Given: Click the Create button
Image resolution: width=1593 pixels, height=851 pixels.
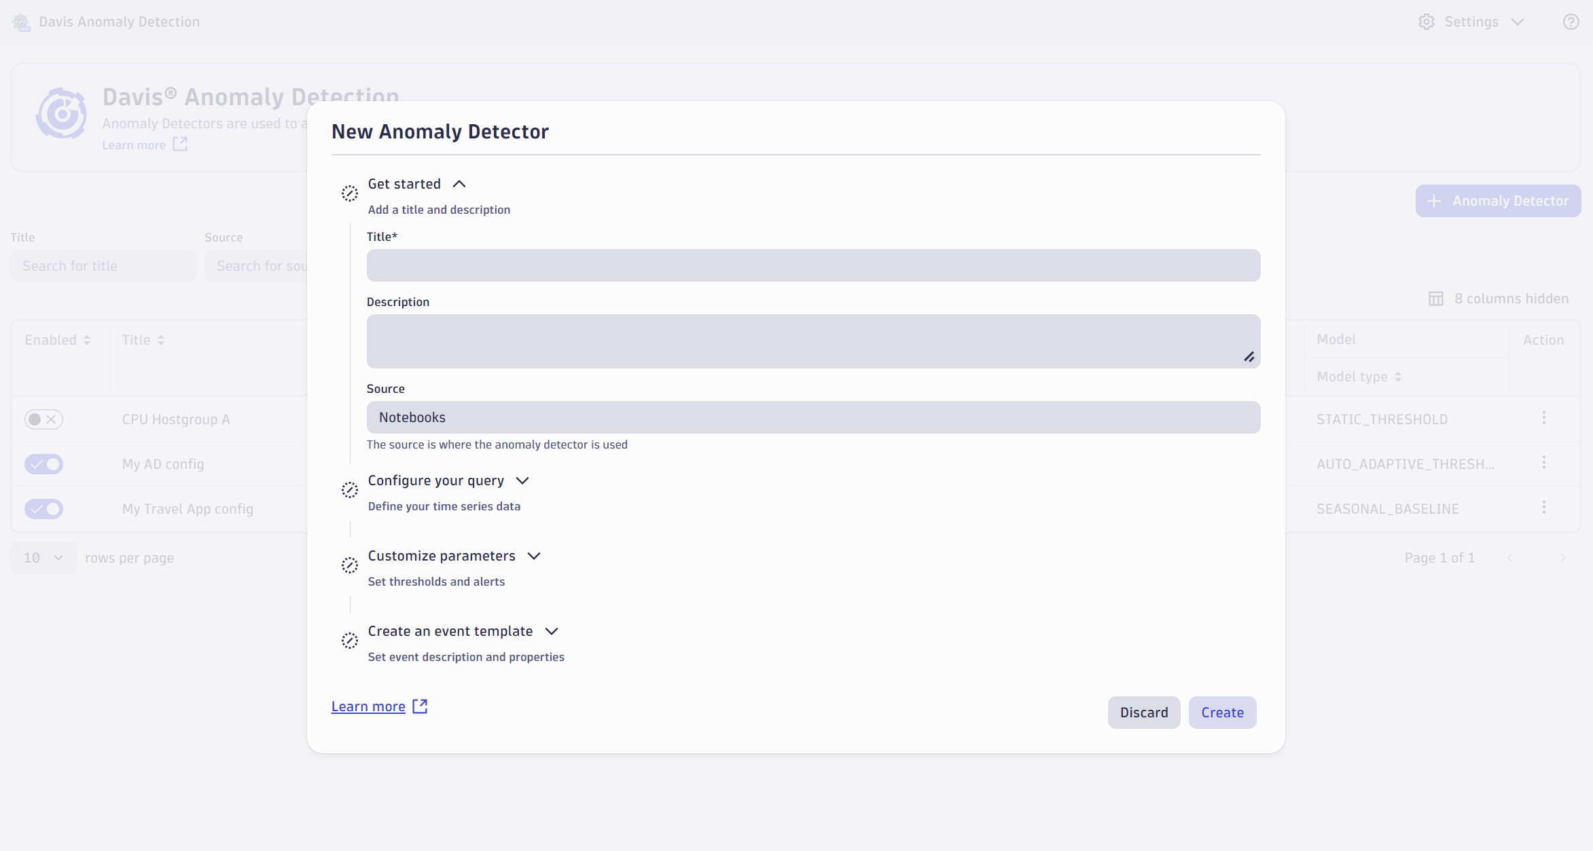Looking at the screenshot, I should click(1221, 712).
